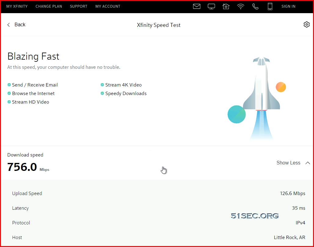Screen dimensions: 314x247
Task: Click the collapse chevron beside Show Less
Action: tap(308, 163)
